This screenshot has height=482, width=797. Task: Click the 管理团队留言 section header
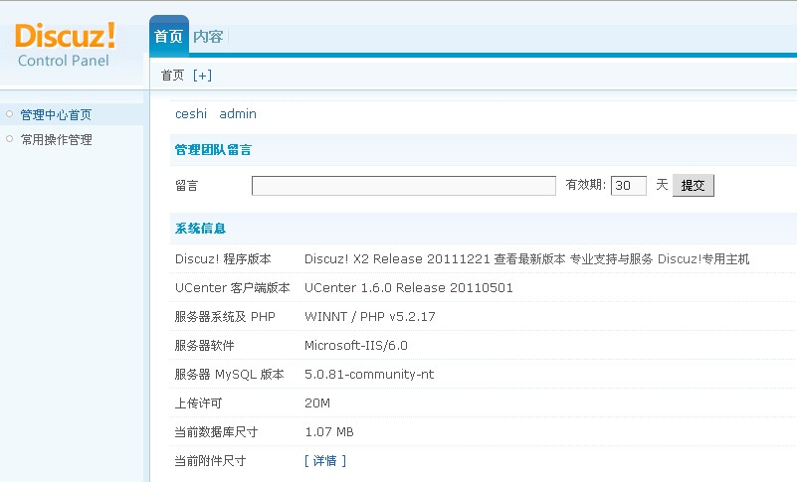tap(213, 150)
